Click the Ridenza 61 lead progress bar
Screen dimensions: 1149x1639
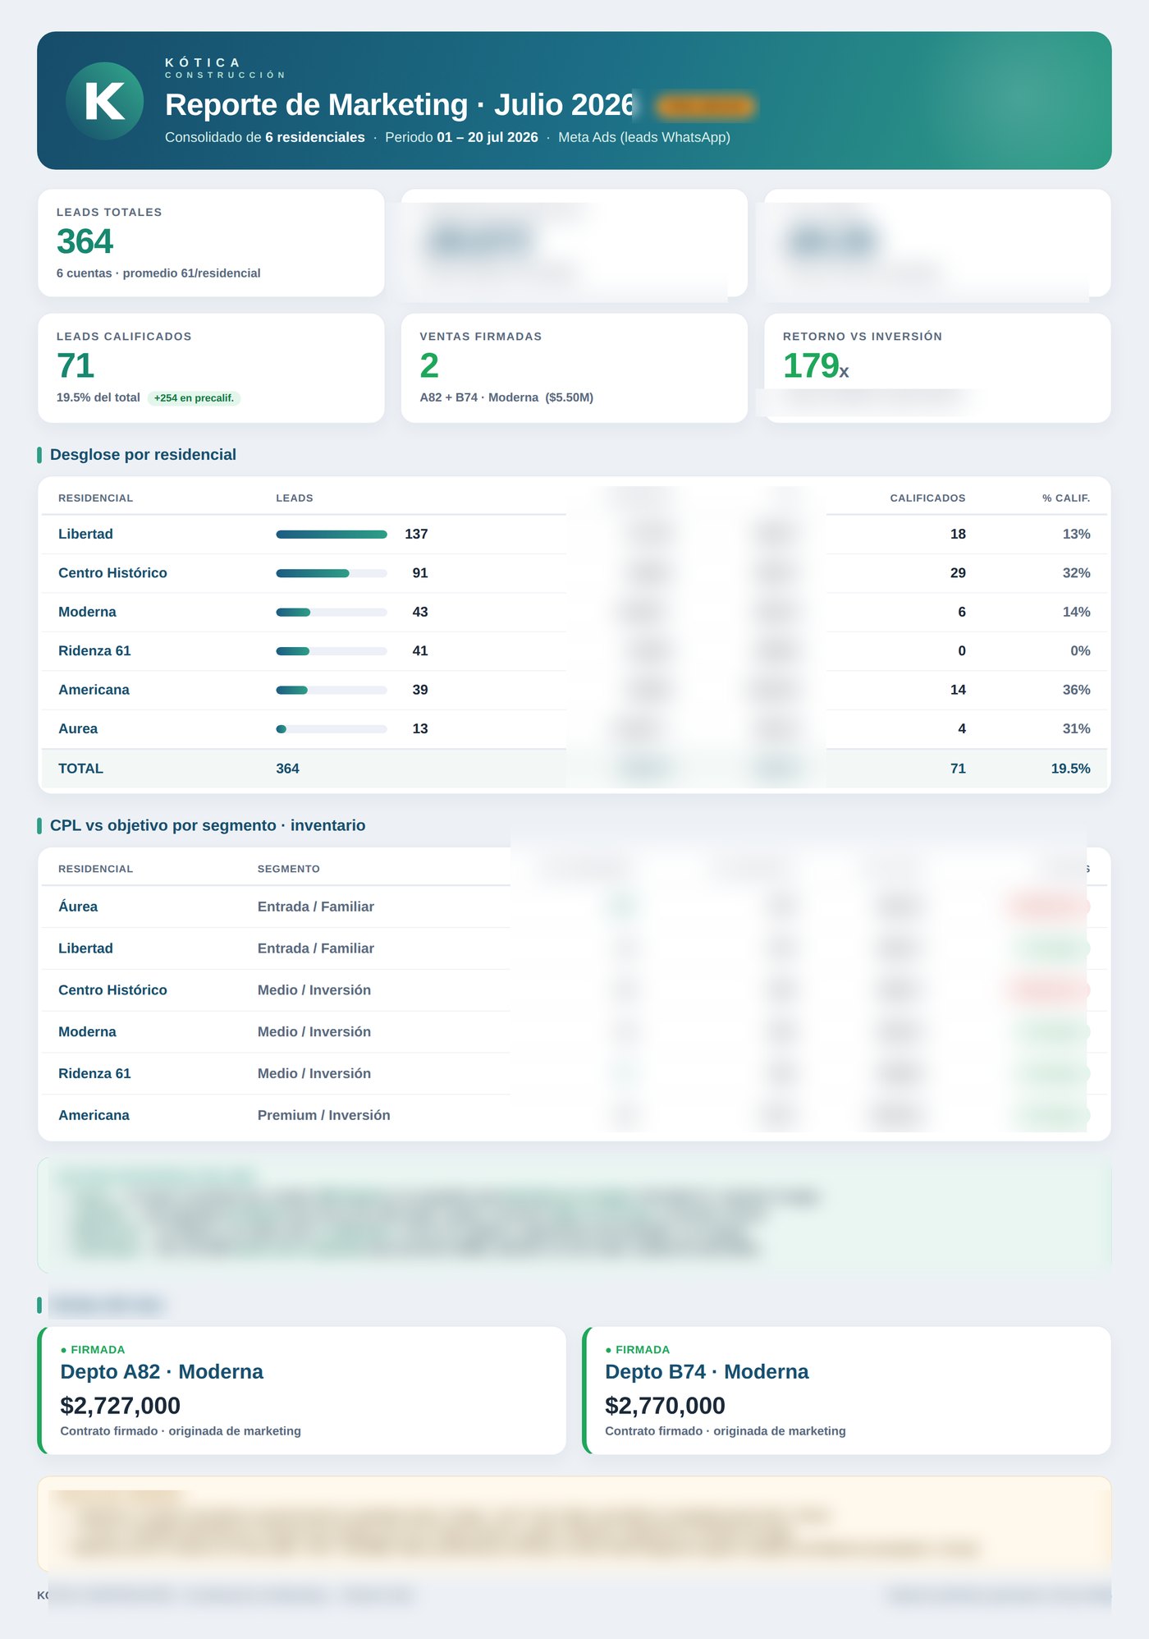(332, 651)
